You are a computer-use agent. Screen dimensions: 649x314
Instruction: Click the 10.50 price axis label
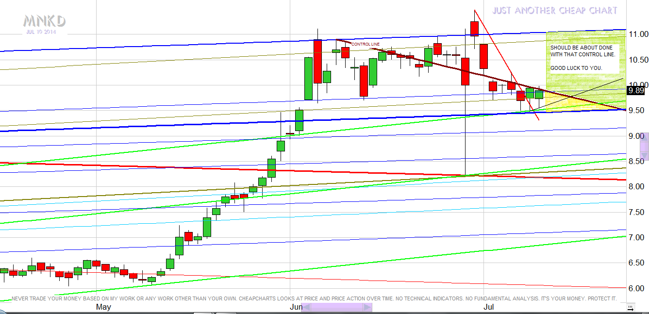click(637, 60)
